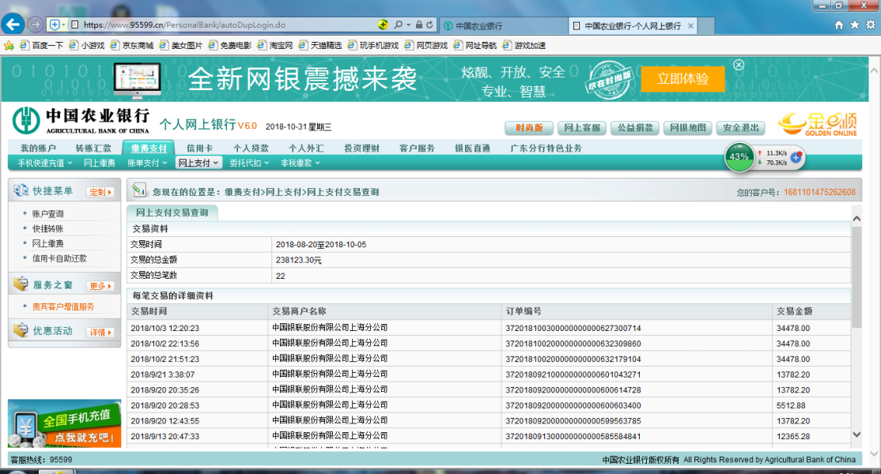The width and height of the screenshot is (881, 474).
Task: Click the browser back arrow button
Action: [13, 24]
